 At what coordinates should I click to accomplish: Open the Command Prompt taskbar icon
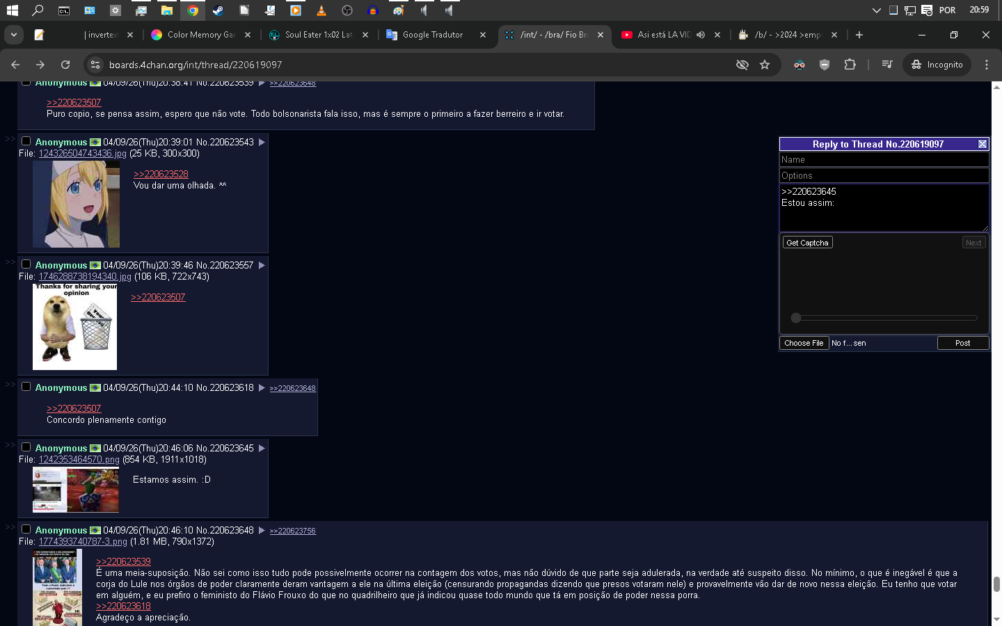click(63, 10)
